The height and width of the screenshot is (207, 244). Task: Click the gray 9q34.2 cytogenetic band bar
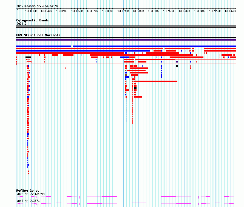tap(126, 27)
